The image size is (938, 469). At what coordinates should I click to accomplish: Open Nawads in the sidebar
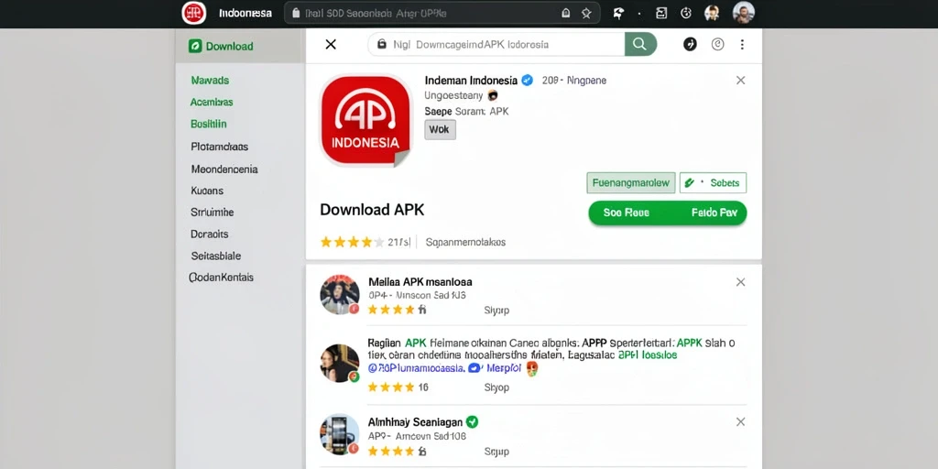[210, 81]
